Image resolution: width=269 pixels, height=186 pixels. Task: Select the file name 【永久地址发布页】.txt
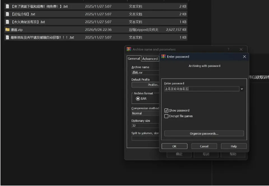click(x=28, y=22)
